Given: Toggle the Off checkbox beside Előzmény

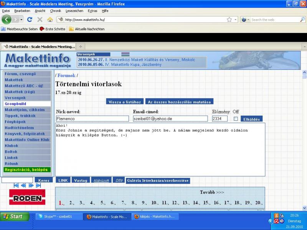Looking at the screenshot, I should 236,119.
